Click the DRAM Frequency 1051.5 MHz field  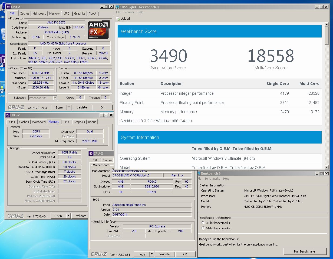[x=70, y=152]
